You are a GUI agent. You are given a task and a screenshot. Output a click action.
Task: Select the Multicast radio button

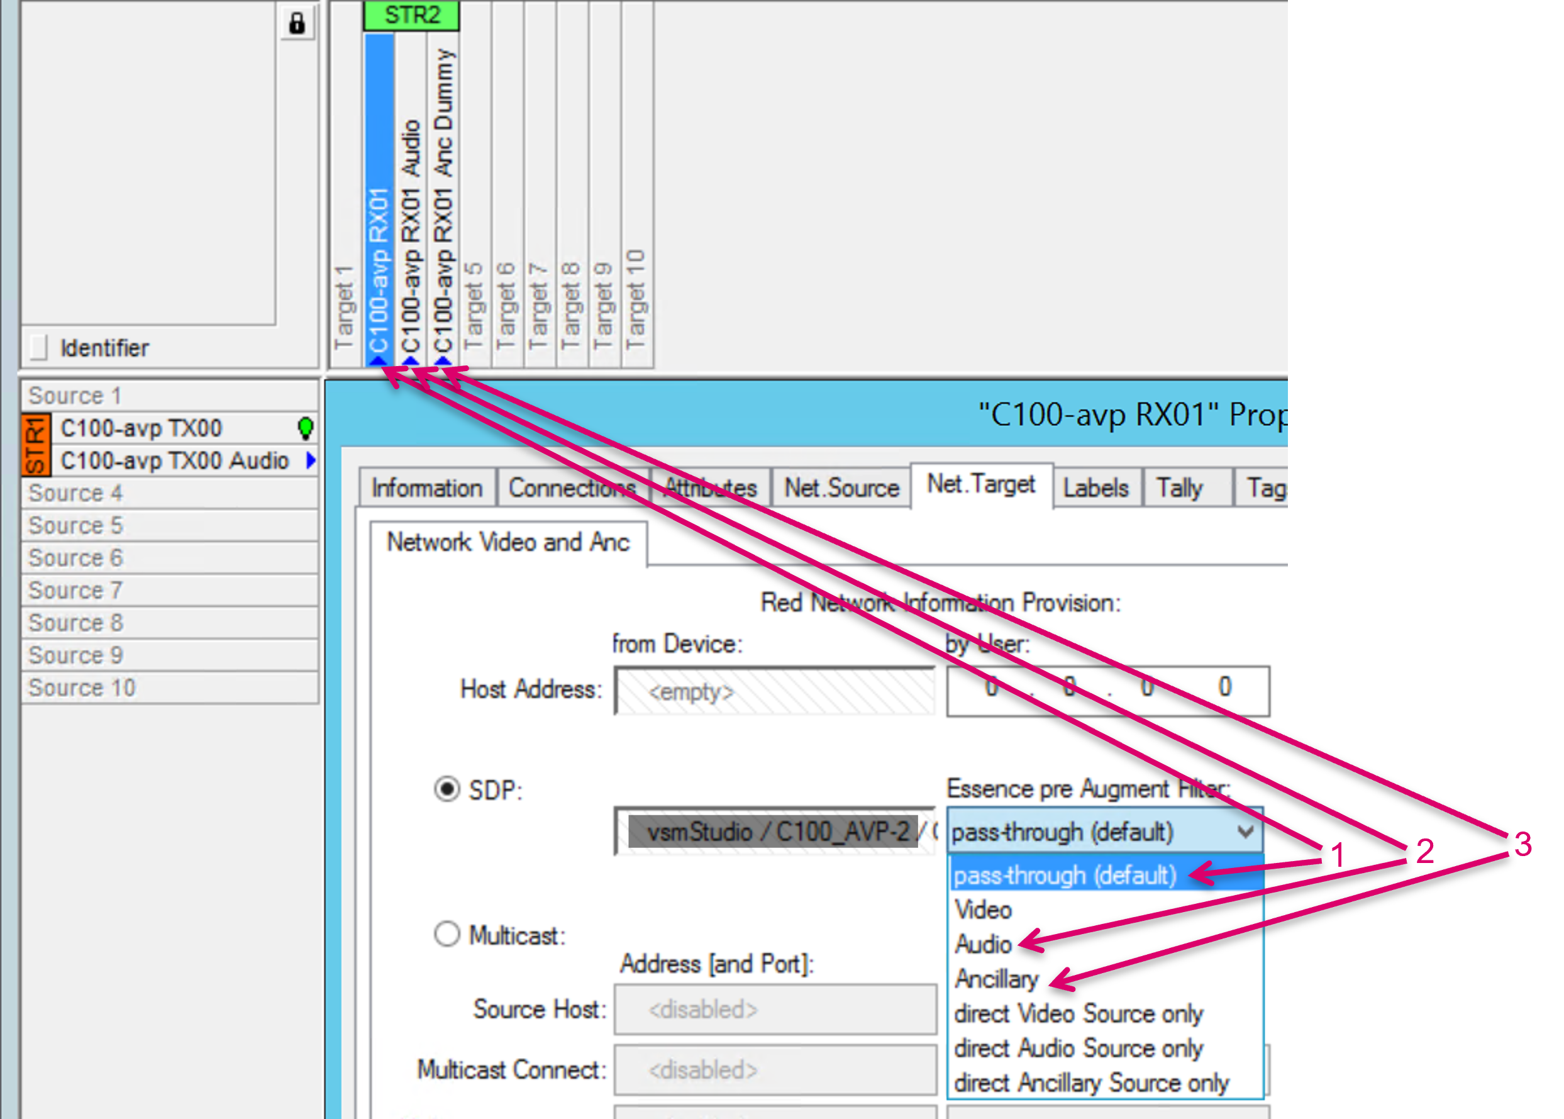(447, 935)
